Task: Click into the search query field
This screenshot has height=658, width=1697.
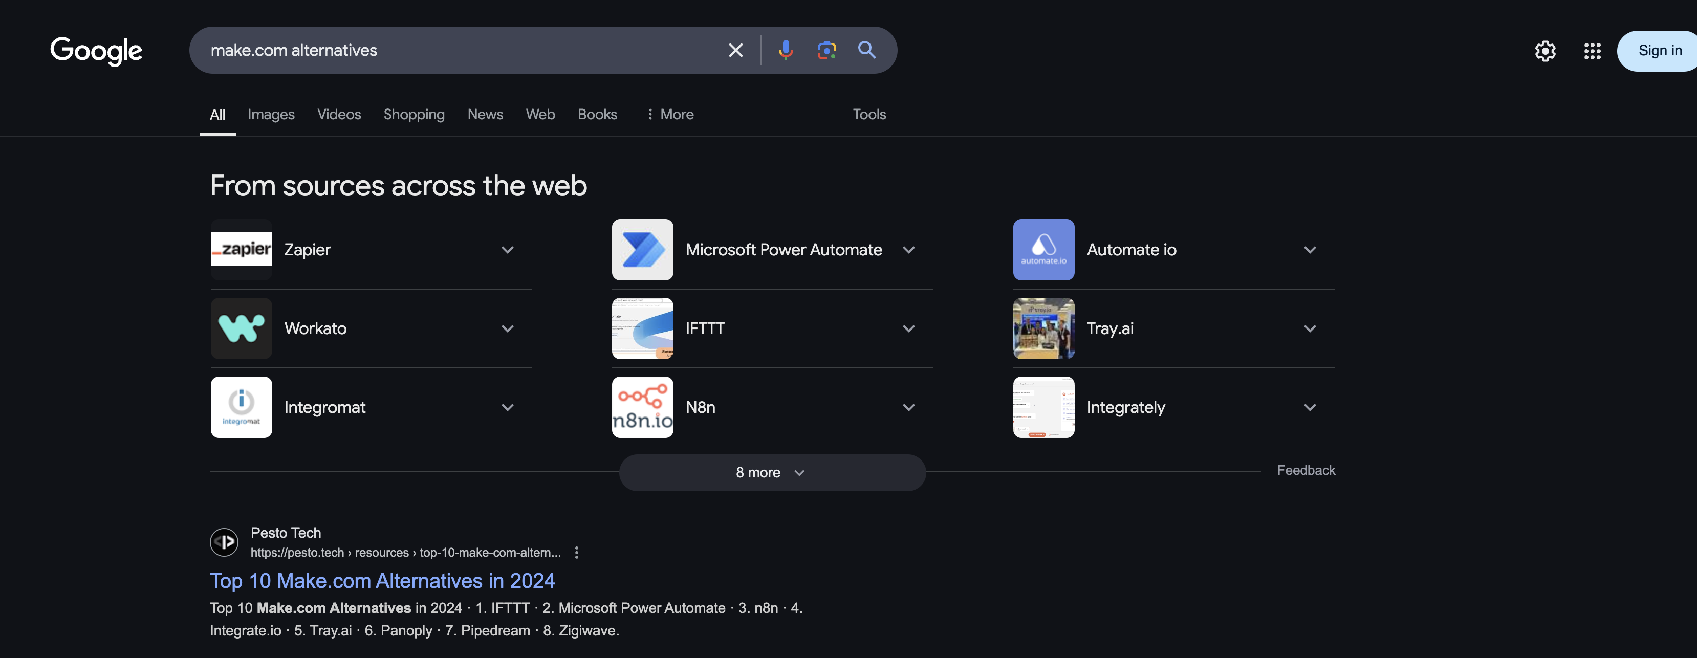Action: tap(461, 50)
